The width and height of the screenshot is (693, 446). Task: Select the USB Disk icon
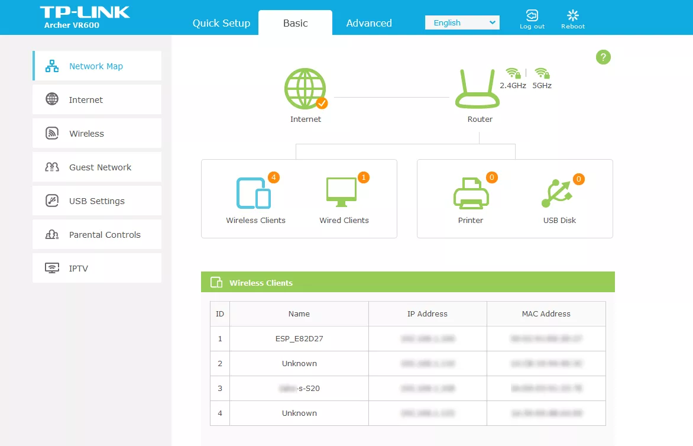click(557, 193)
